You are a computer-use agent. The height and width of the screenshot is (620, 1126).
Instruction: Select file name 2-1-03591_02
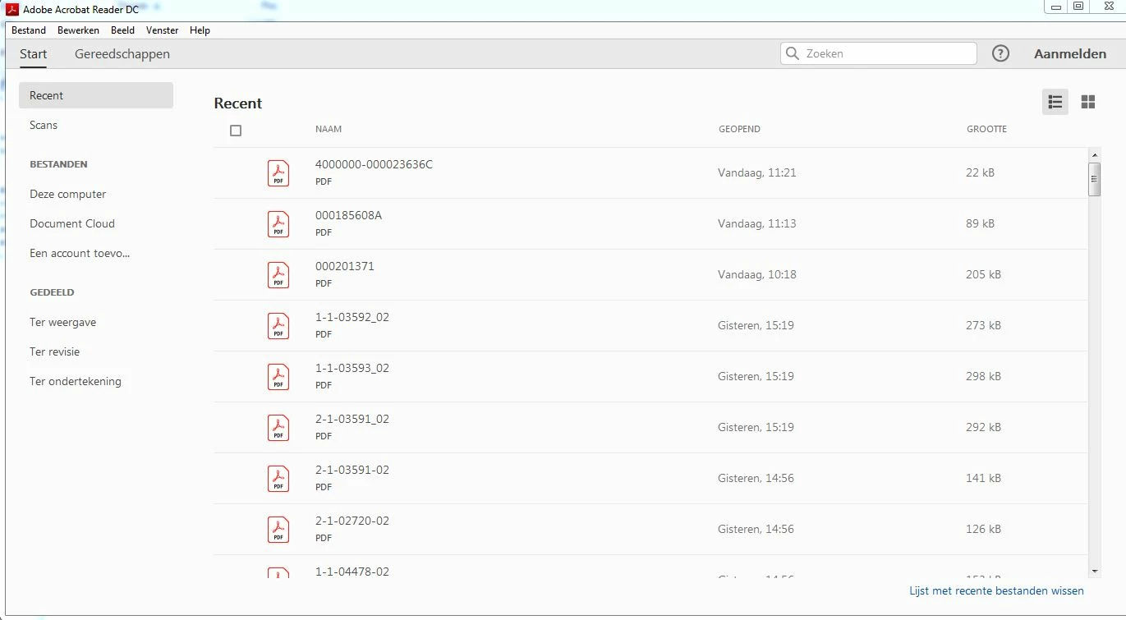coord(352,419)
